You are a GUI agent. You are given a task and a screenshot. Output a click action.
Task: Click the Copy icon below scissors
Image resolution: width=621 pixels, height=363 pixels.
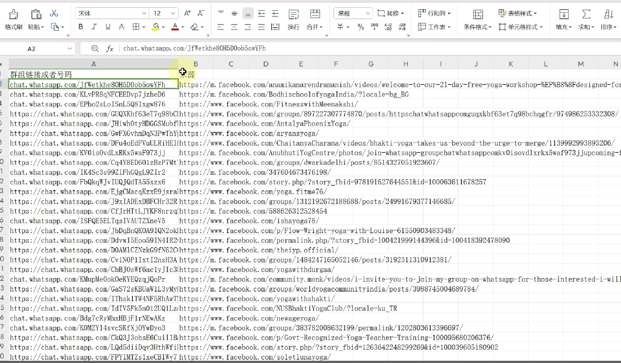55,27
